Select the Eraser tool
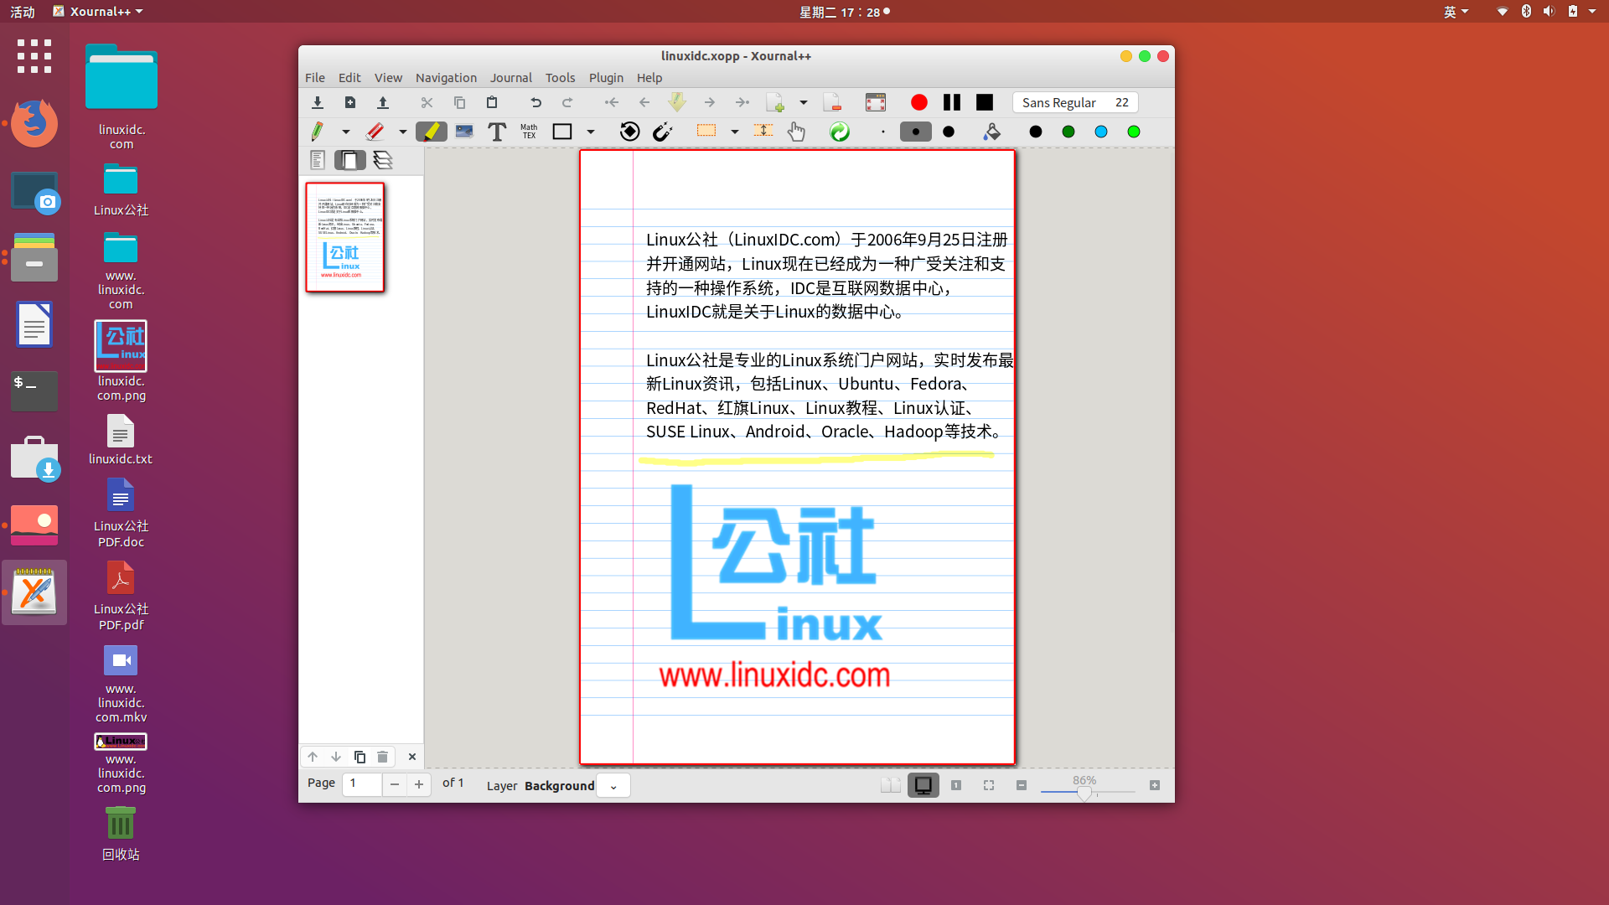Screen dimensions: 1609x905 point(375,132)
